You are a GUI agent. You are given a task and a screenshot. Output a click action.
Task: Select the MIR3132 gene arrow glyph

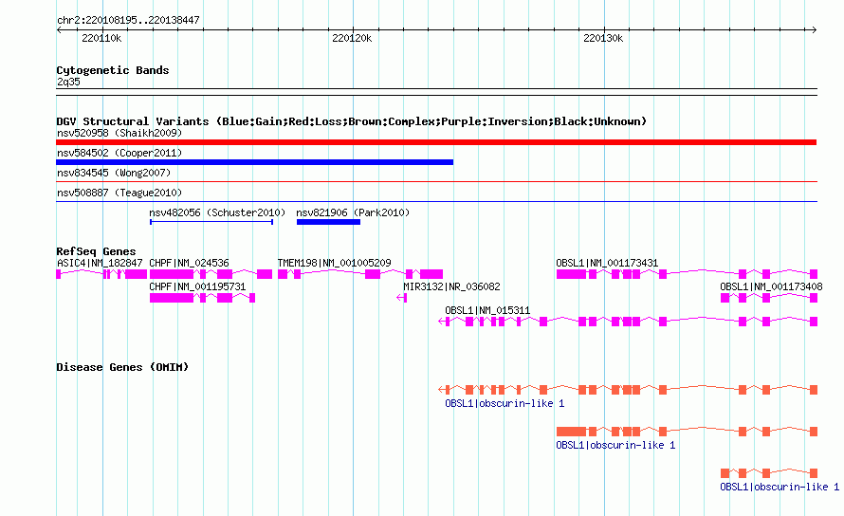(401, 298)
